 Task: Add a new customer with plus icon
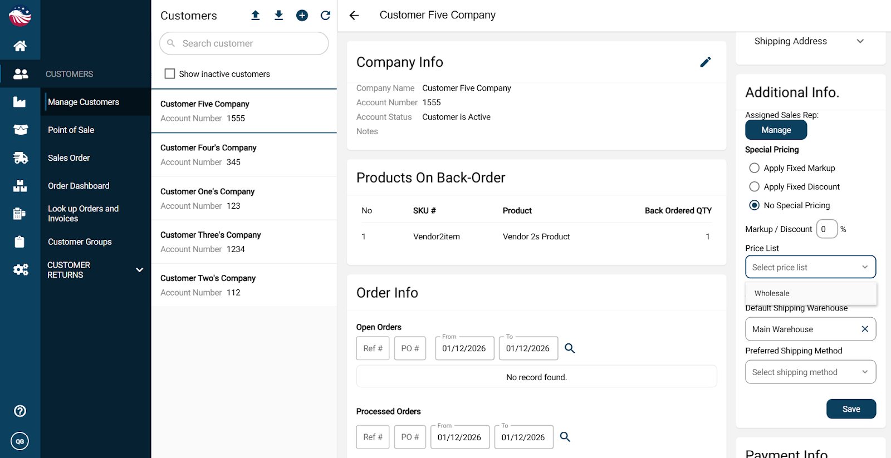pos(302,16)
